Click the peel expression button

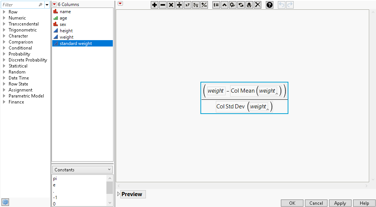(249, 5)
